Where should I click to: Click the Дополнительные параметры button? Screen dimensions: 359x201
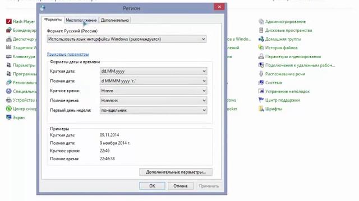(176, 172)
